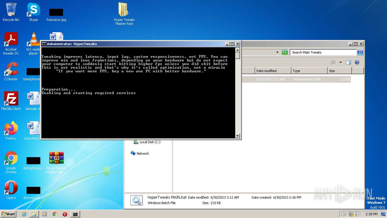Sort by Date modified column
Image resolution: width=387 pixels, height=218 pixels.
tap(273, 71)
